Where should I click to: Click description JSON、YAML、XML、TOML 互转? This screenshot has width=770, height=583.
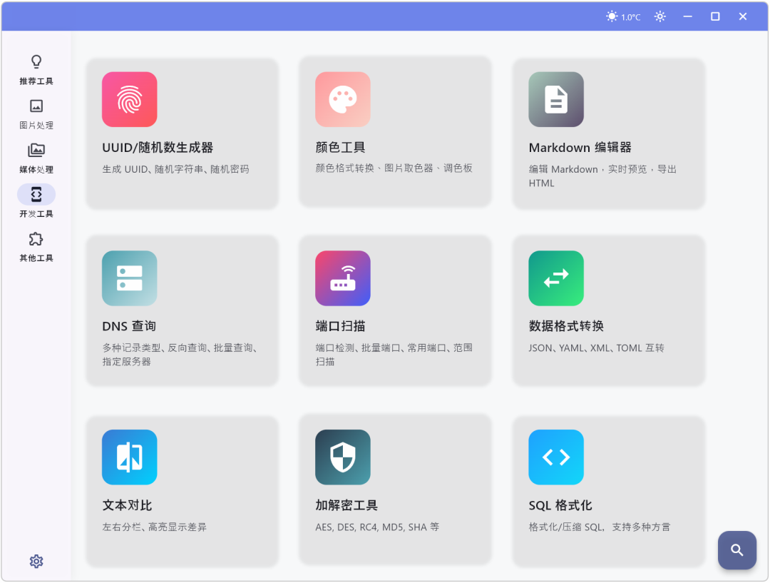point(596,348)
